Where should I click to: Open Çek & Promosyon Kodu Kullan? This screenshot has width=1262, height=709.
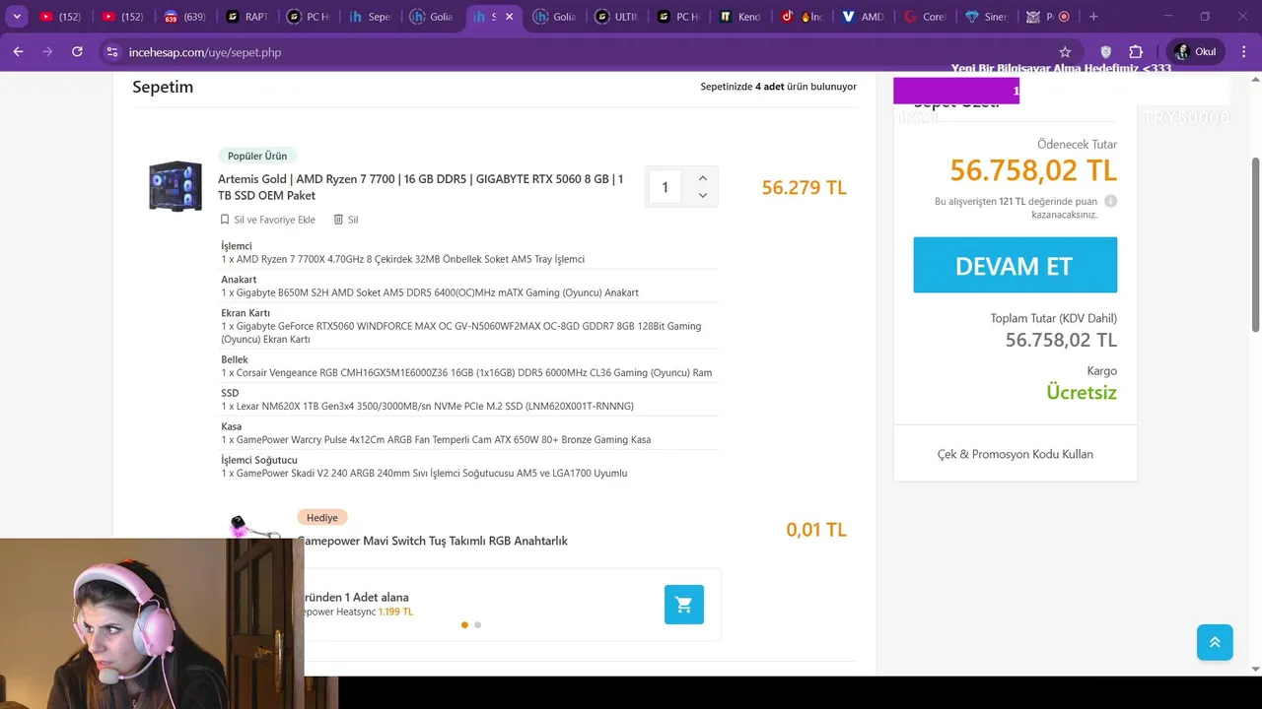1015,454
